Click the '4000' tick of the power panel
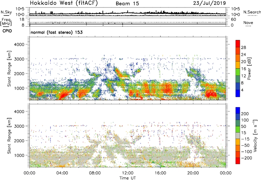 pyautogui.click(x=19, y=45)
